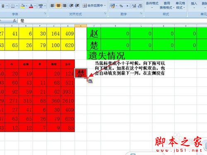Increase decimal places
Viewport: 207px width, 155px height.
[x=134, y=6]
